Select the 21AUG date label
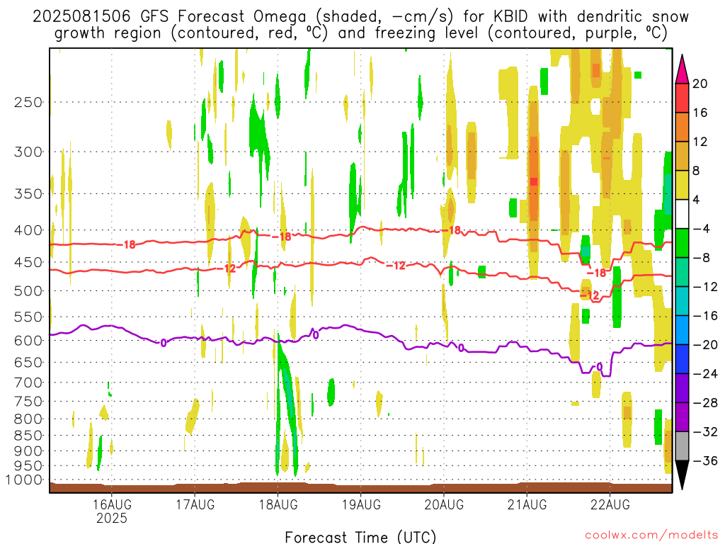Screen dimensions: 725x544 (x=527, y=504)
